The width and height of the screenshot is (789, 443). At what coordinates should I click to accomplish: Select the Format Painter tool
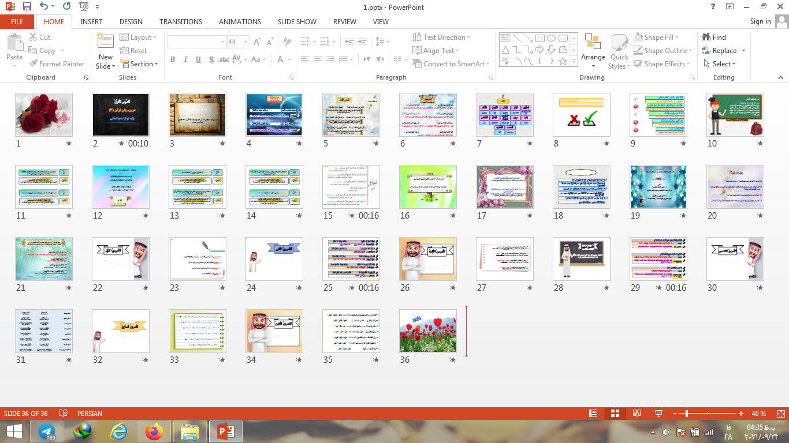point(57,64)
